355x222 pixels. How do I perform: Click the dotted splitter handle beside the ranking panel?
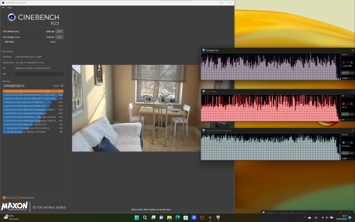pyautogui.click(x=67, y=111)
